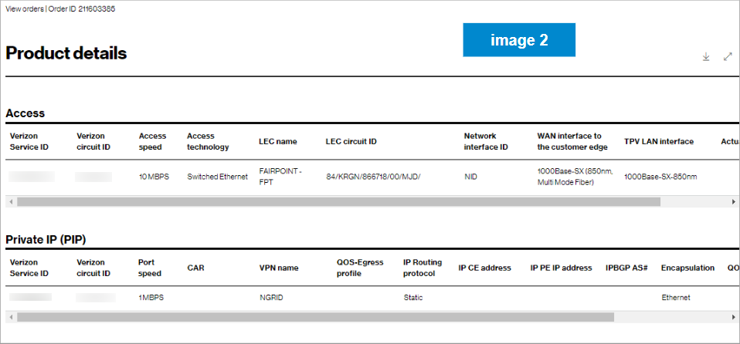Click the Access table's right scroll arrow
Image resolution: width=740 pixels, height=344 pixels.
coord(734,201)
